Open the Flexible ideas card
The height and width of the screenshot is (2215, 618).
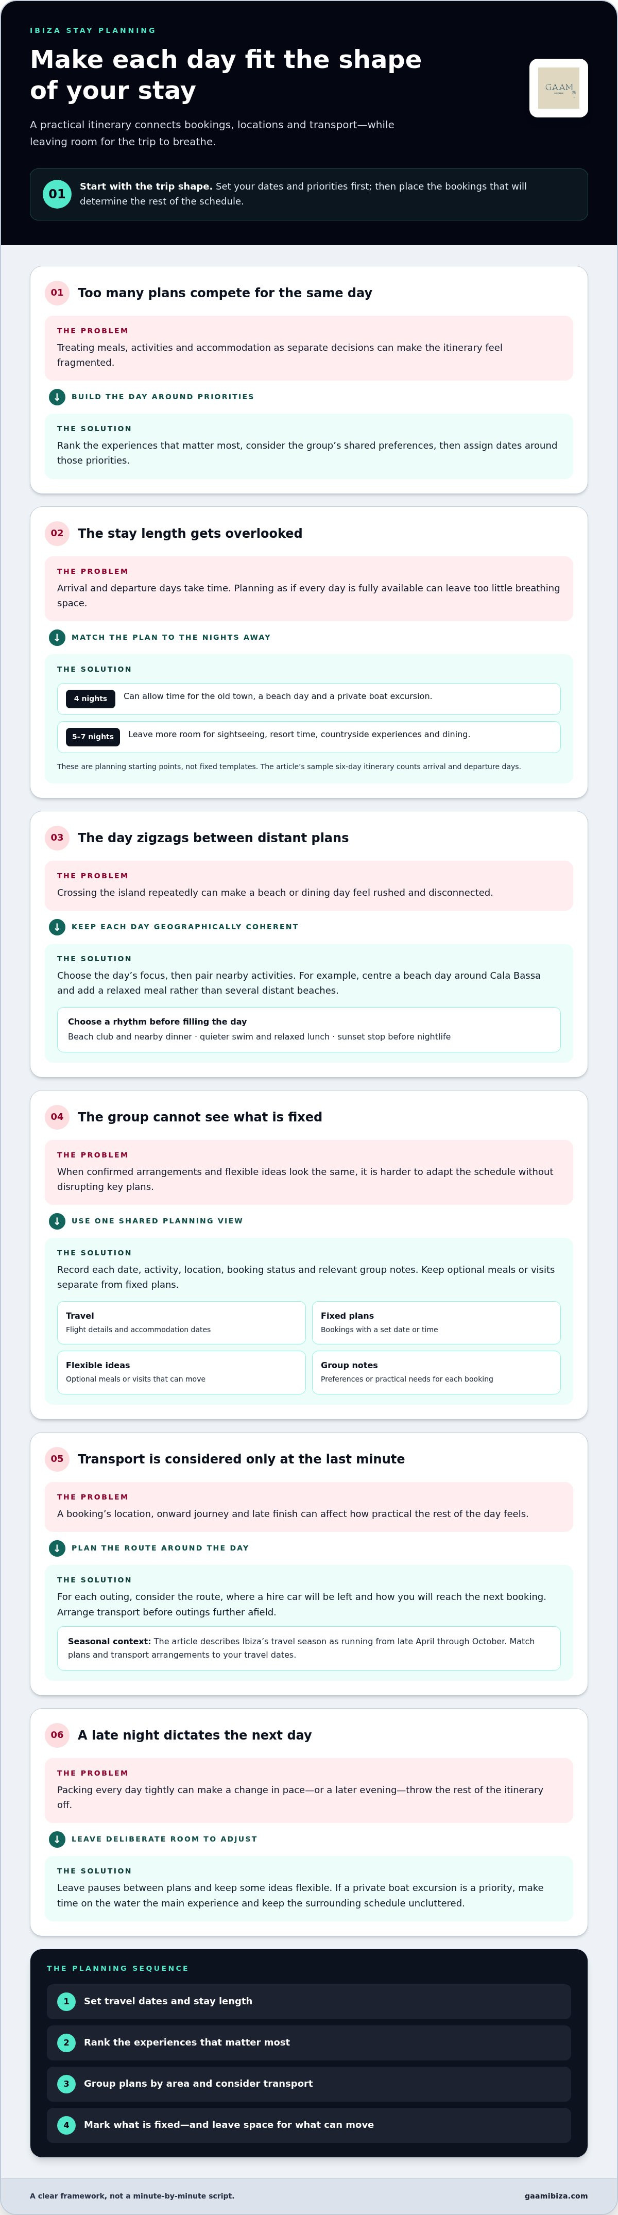pos(181,1372)
